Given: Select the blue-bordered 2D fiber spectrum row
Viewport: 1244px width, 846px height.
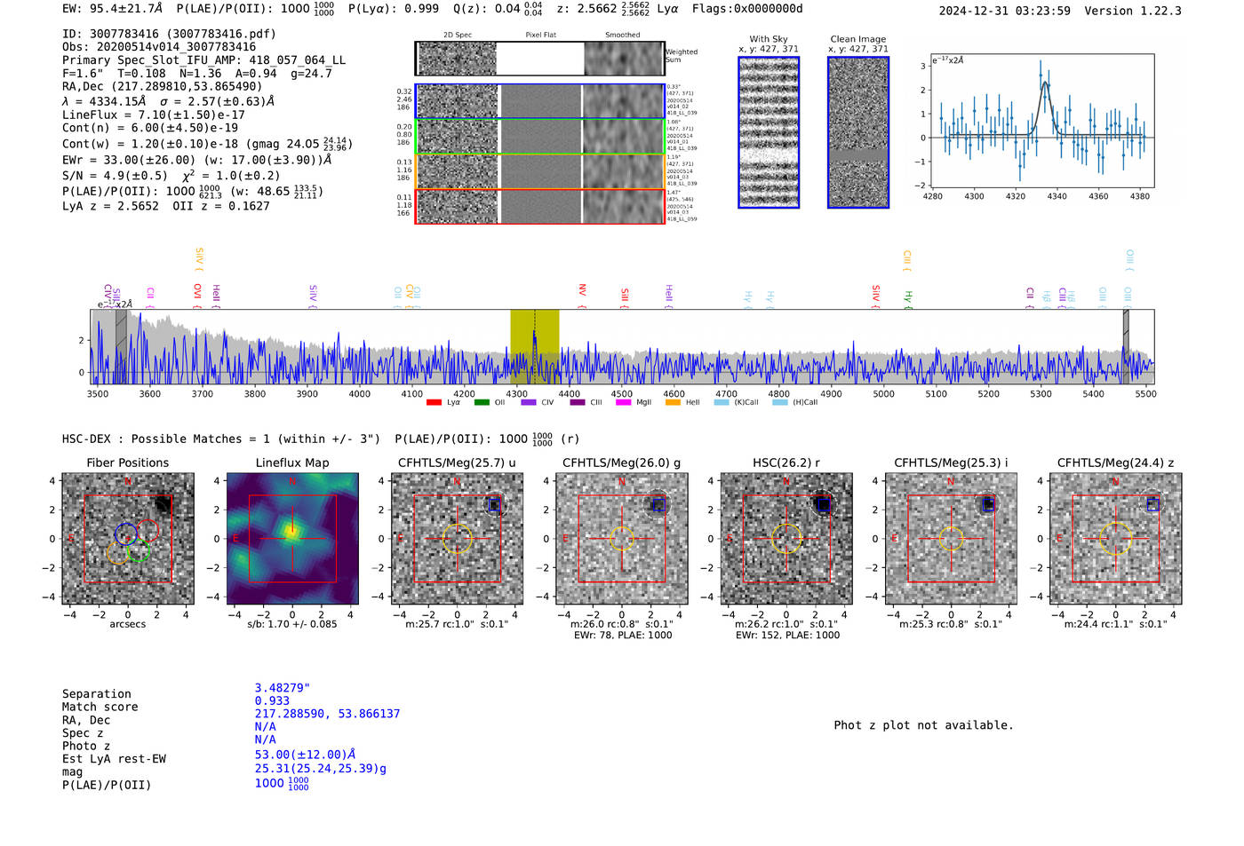Looking at the screenshot, I should [540, 101].
